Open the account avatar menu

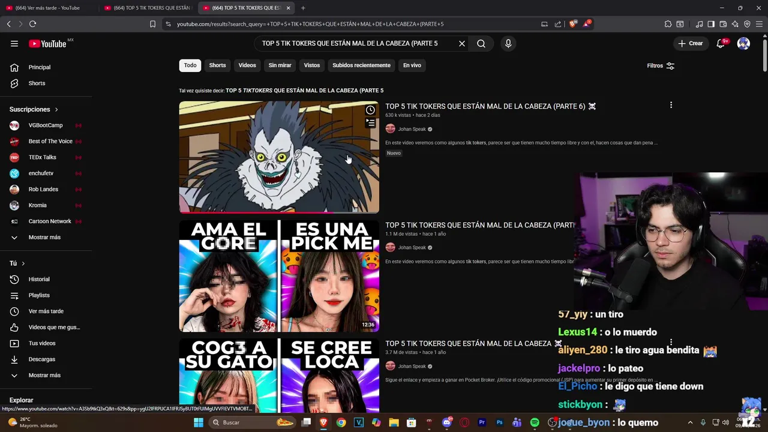point(743,43)
